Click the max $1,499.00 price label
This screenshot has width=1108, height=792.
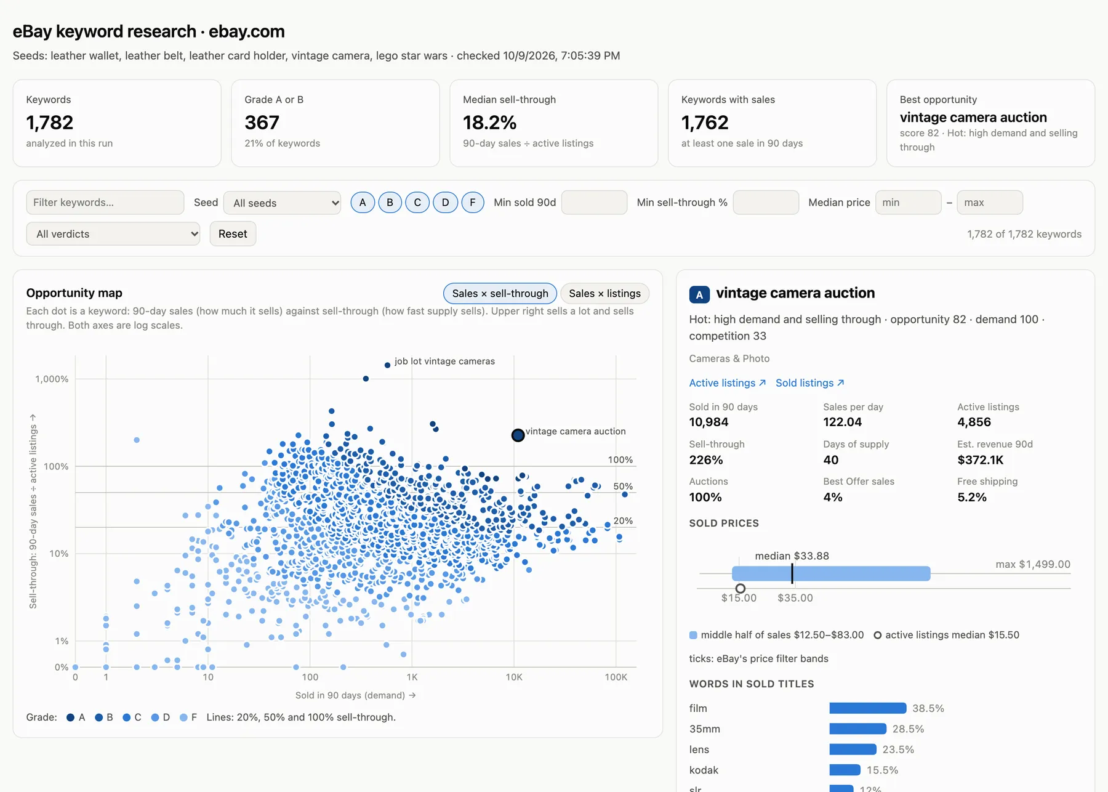(x=1033, y=564)
